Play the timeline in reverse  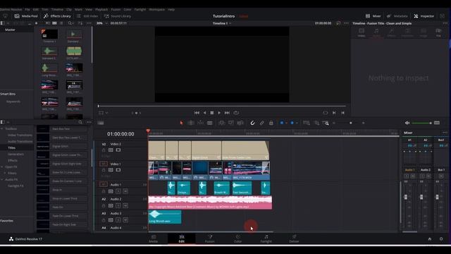pos(204,113)
